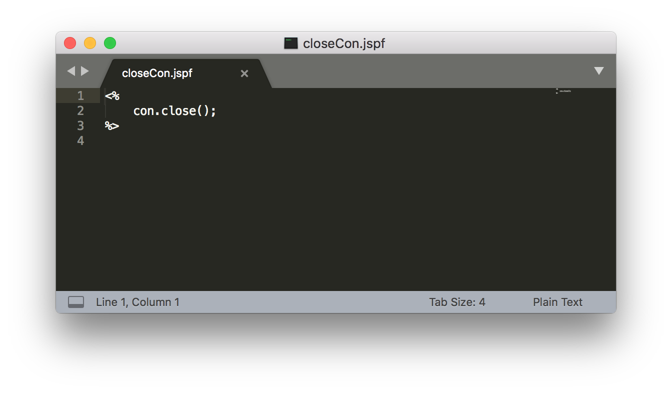Click line number 1 in gutter
This screenshot has height=393, width=672.
point(80,95)
